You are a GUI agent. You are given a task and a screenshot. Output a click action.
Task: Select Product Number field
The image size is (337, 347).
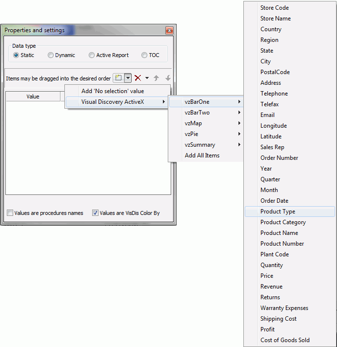click(290, 244)
